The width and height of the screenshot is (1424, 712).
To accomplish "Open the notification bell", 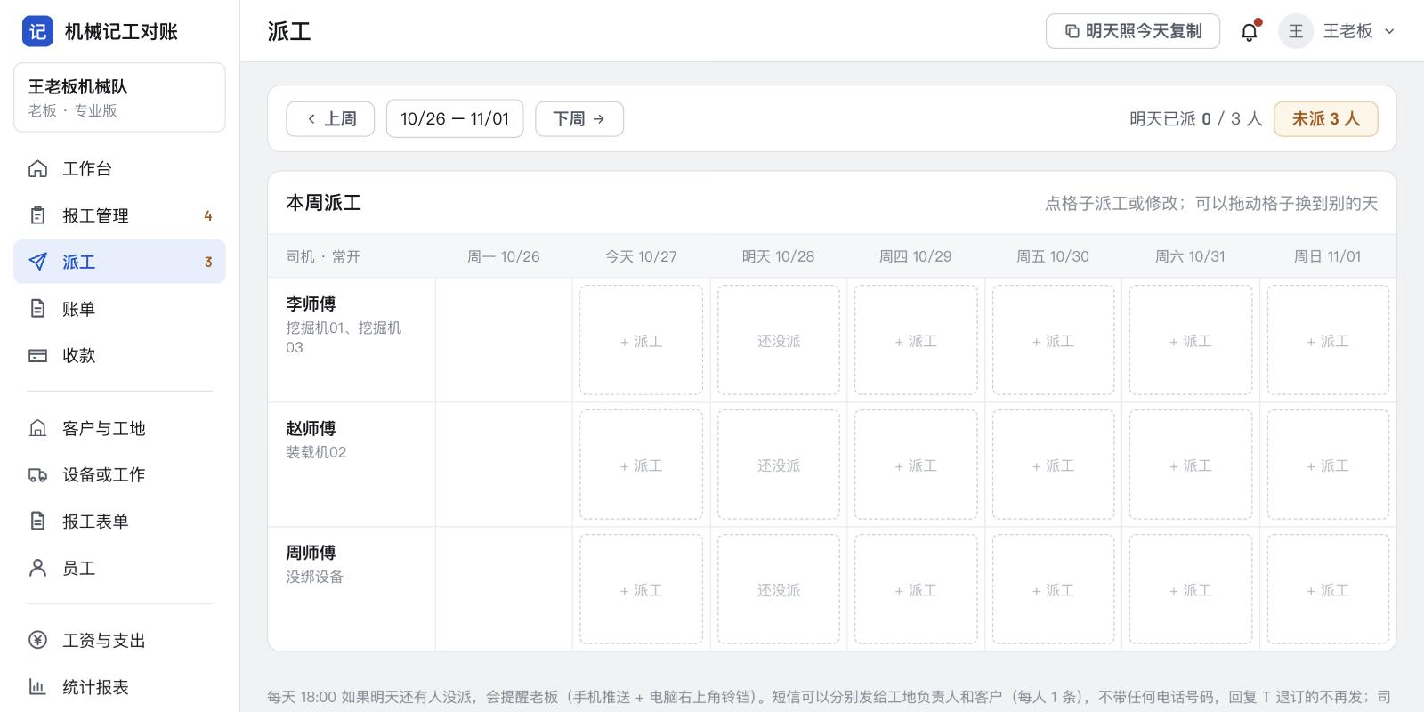I will (1250, 32).
